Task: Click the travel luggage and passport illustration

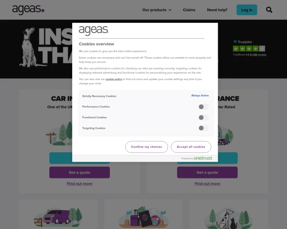Action: pyautogui.click(x=143, y=217)
